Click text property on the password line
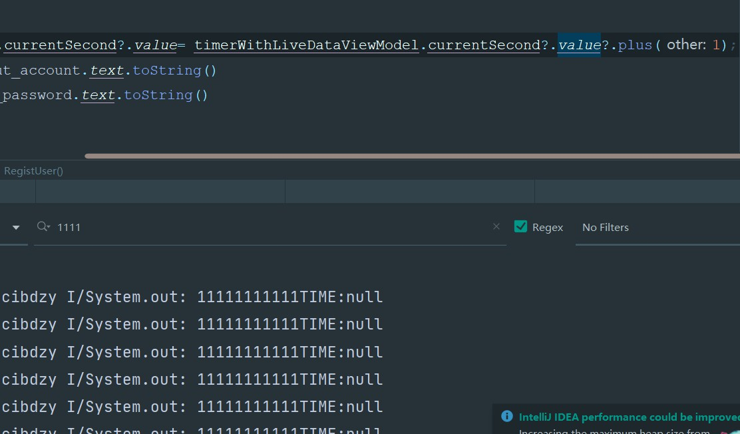 (98, 95)
